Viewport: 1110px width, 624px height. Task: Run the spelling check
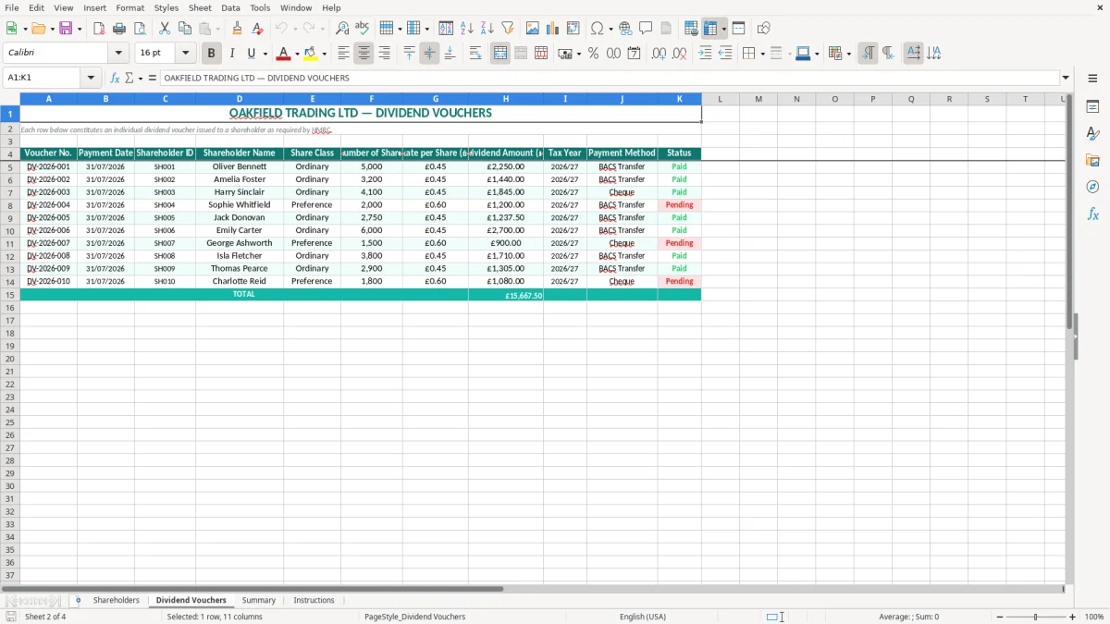tap(363, 29)
